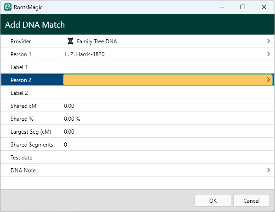Edit the Largest Seg (cM) value
Viewport: 275px width, 212px height.
[x=69, y=132]
